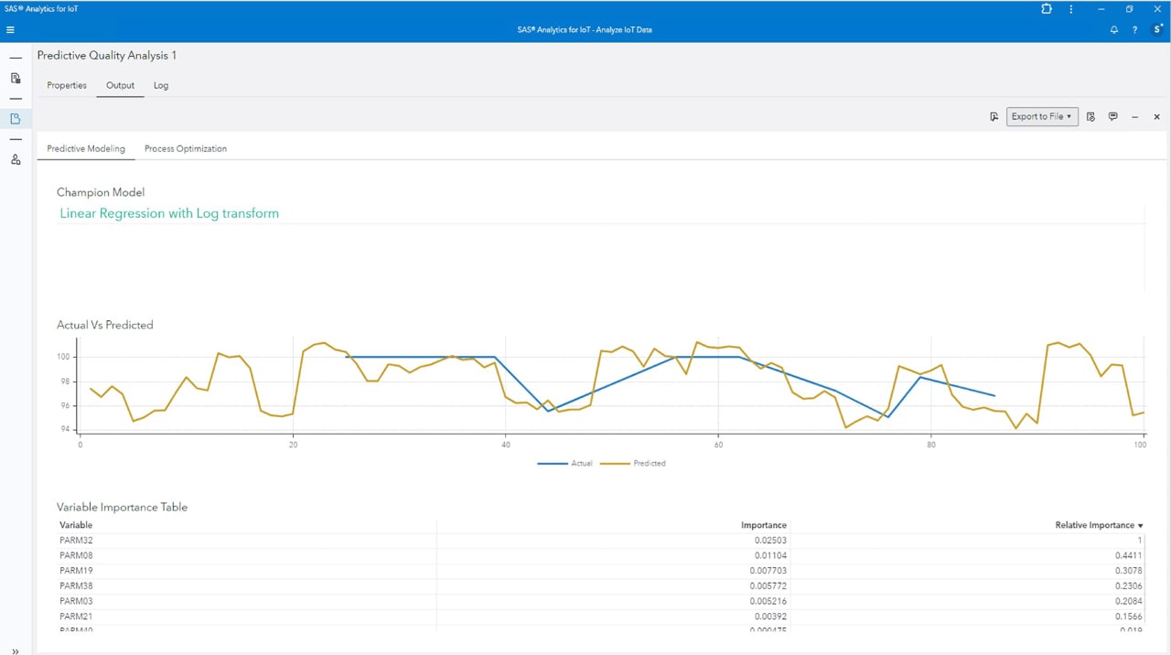Toggle the Actual series in the chart legend

[582, 463]
